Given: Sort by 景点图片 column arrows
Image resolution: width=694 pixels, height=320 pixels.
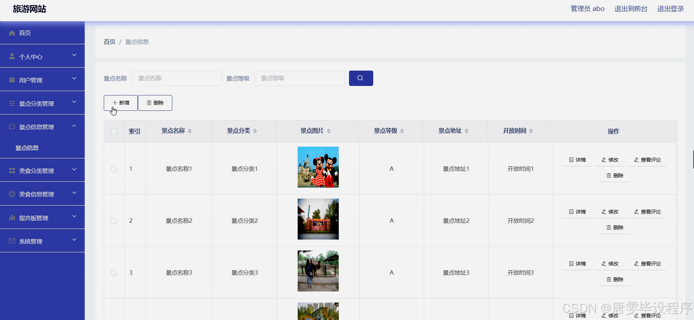Looking at the screenshot, I should (329, 131).
